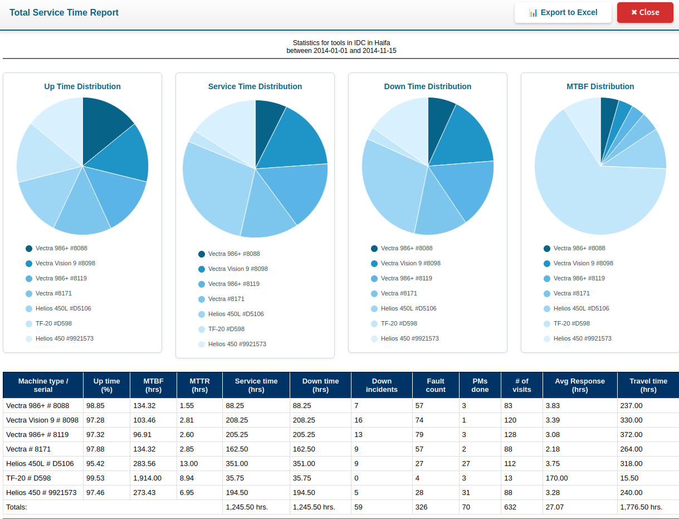
Task: Click Vectra Vision 9 #8098 legend dot in Up Time legend
Action: coord(28,263)
